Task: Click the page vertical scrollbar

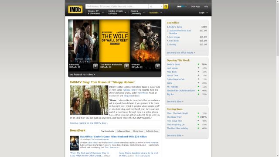Action: (278, 78)
